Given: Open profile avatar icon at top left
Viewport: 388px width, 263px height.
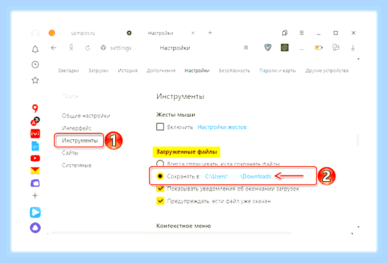Looking at the screenshot, I should pos(35,33).
